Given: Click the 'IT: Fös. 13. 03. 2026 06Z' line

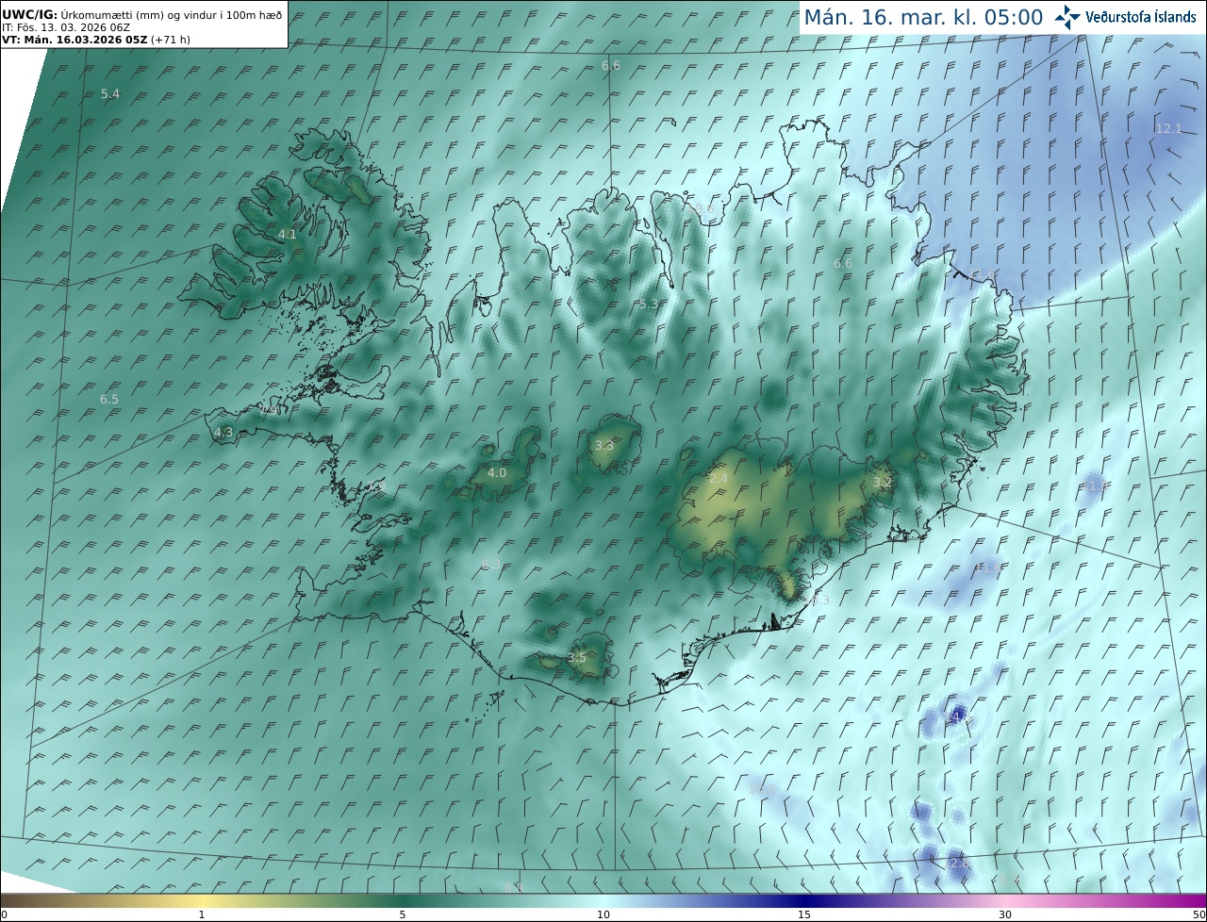Looking at the screenshot, I should [65, 27].
